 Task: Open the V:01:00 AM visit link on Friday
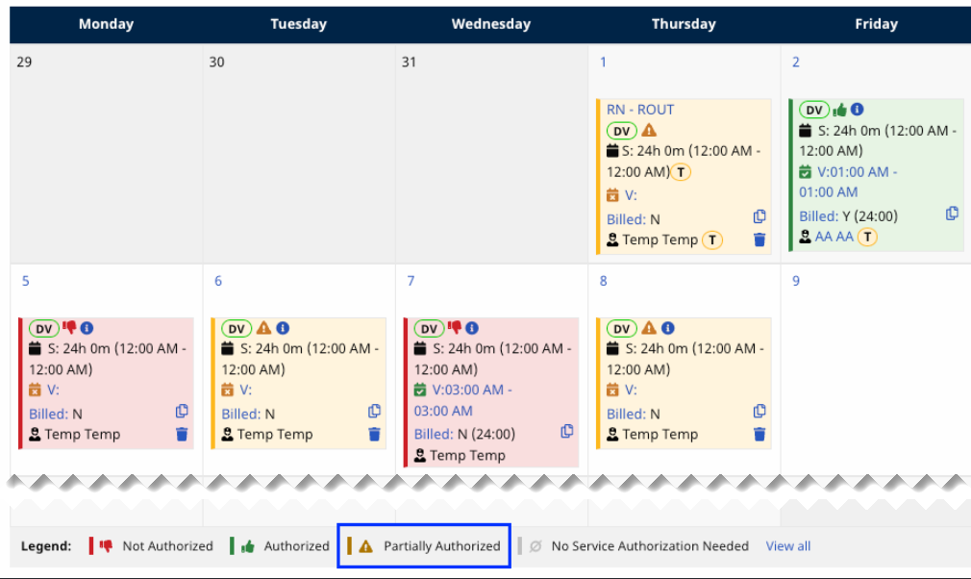click(x=854, y=171)
